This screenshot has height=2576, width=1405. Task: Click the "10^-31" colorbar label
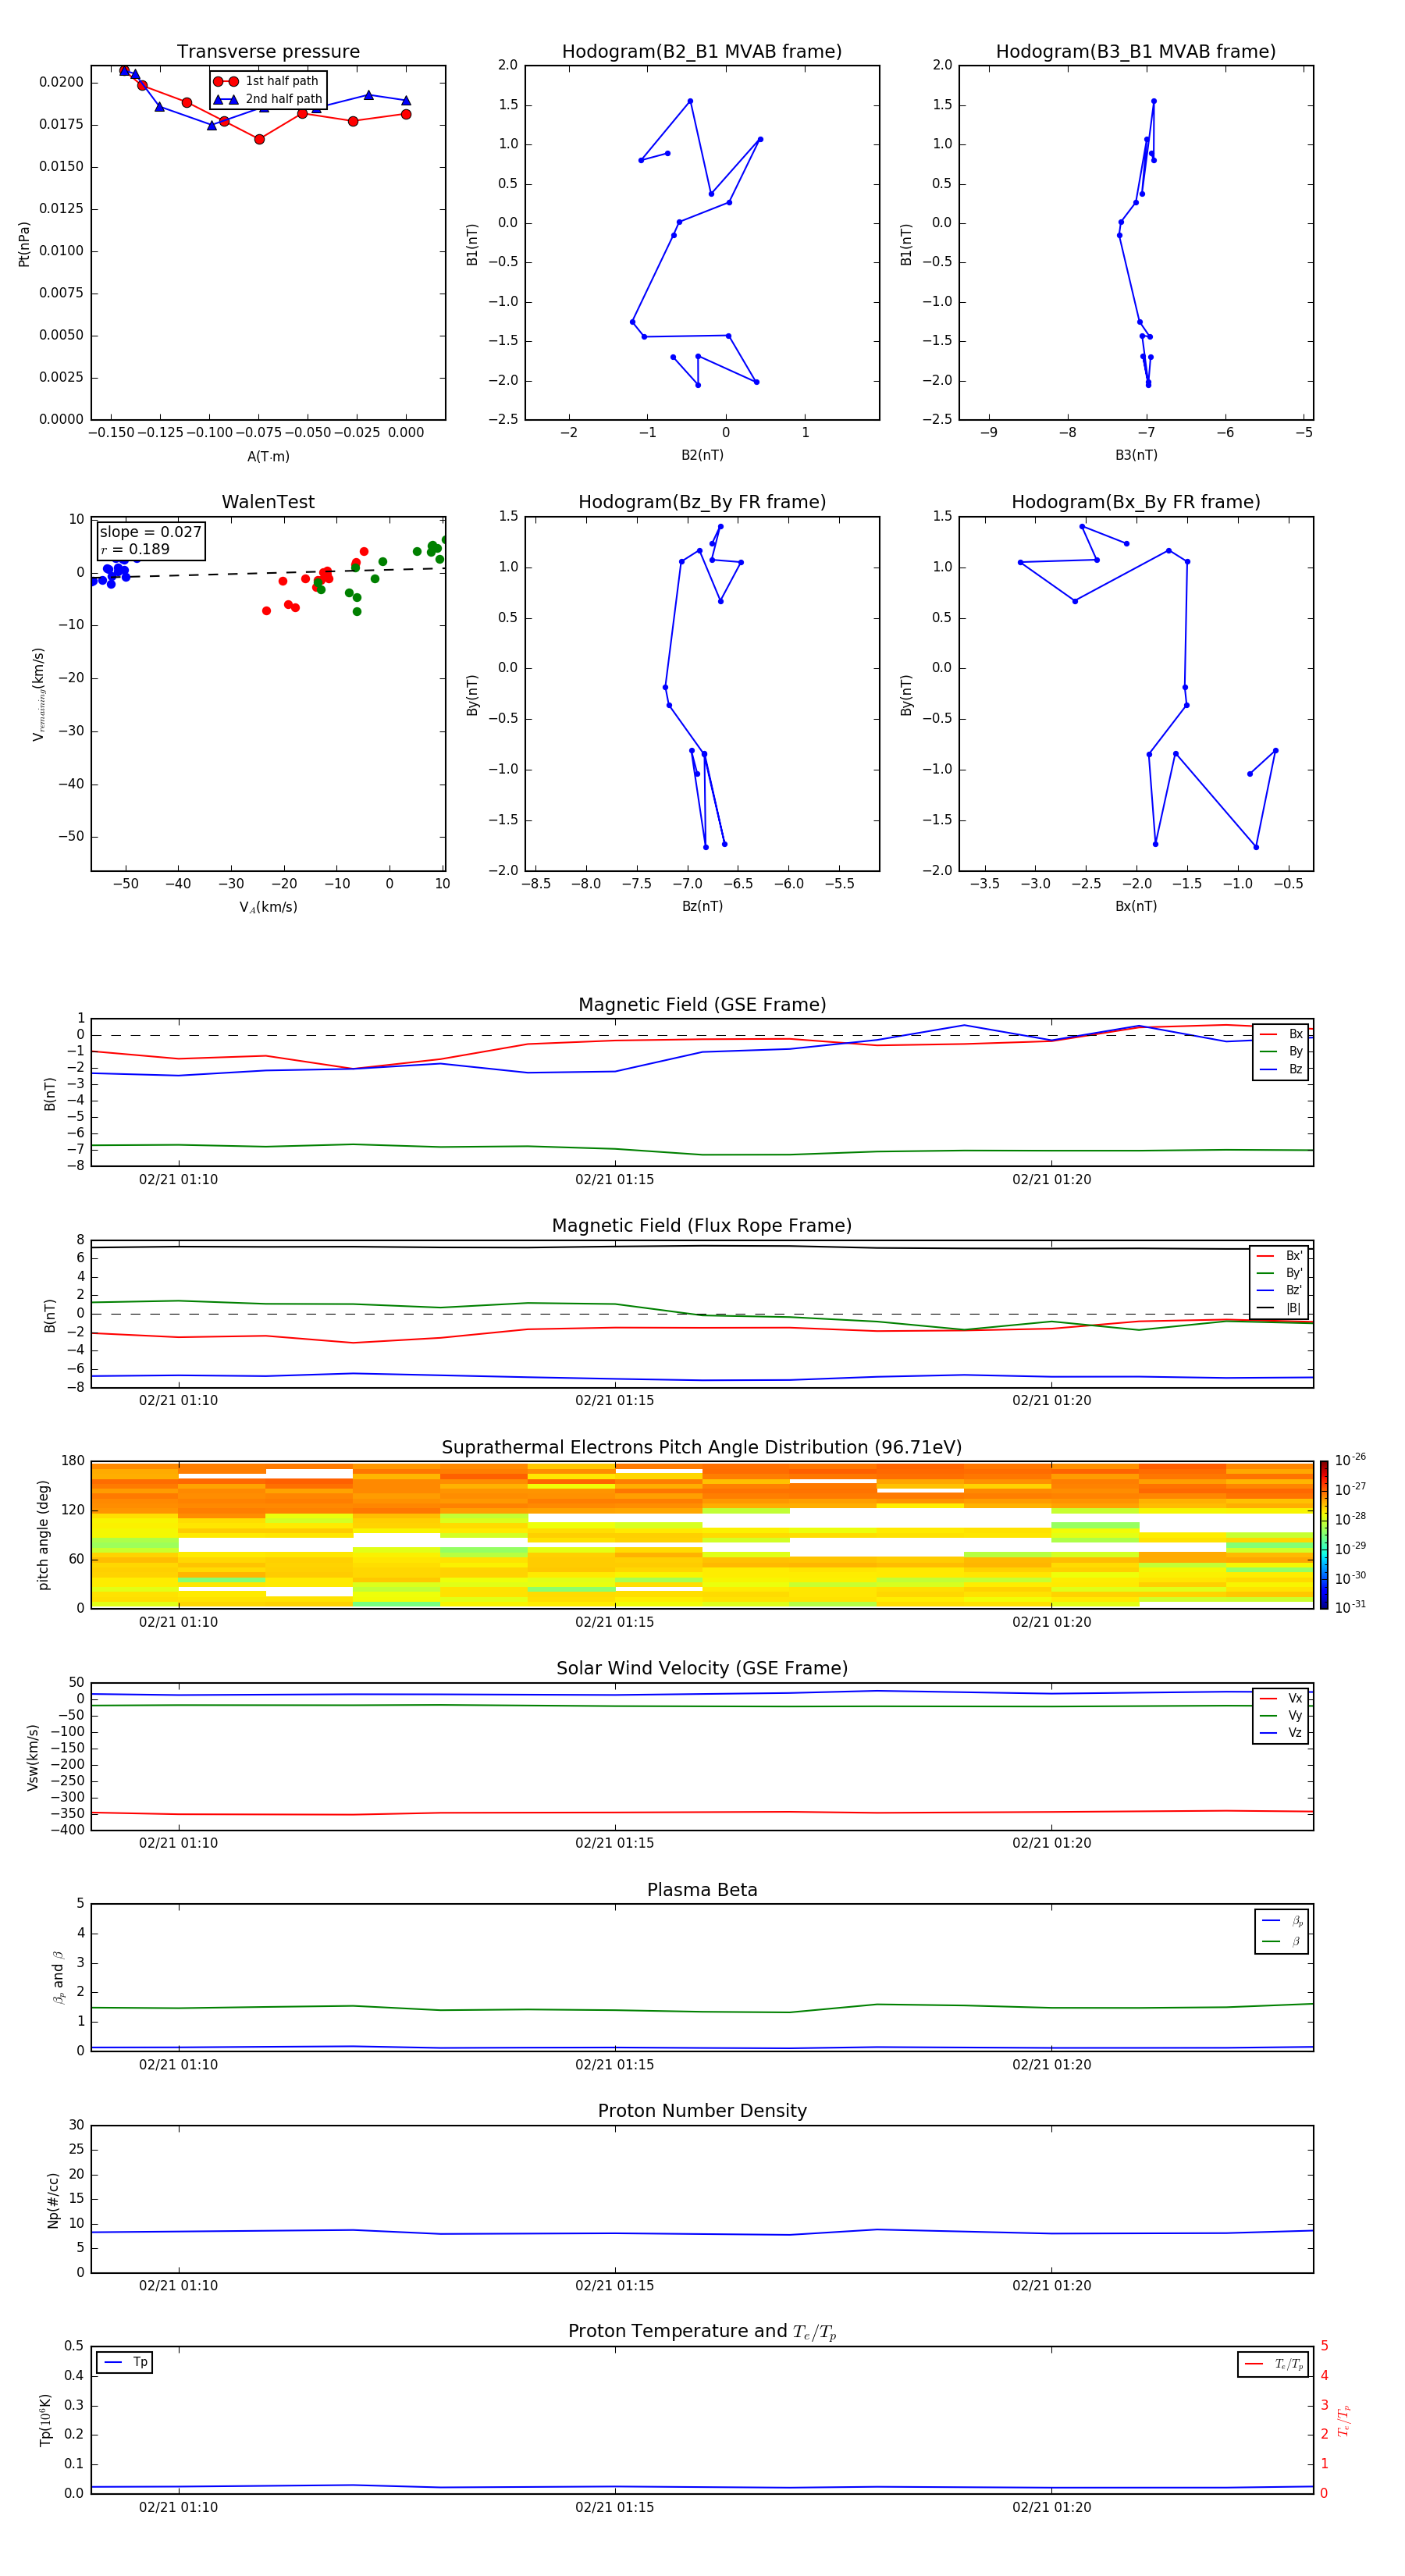[1350, 1607]
